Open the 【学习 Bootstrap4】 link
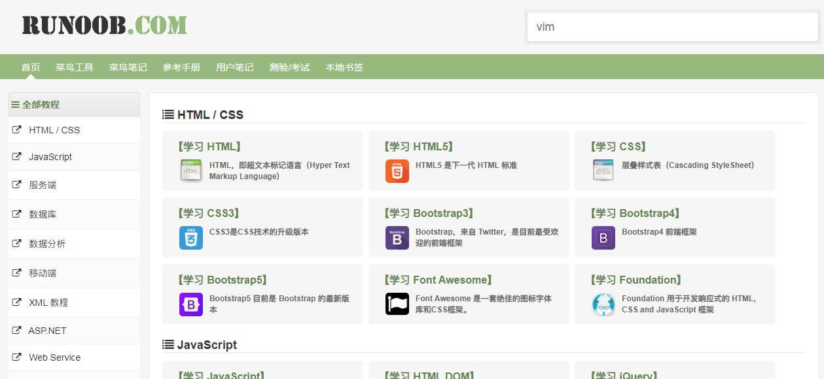Screen dimensions: 824x379 pyautogui.click(x=635, y=213)
